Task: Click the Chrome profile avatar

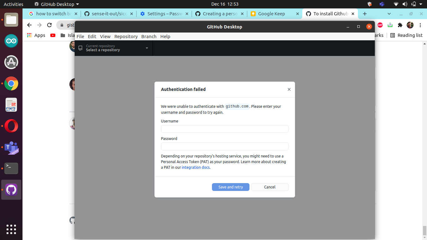Action: [x=410, y=25]
